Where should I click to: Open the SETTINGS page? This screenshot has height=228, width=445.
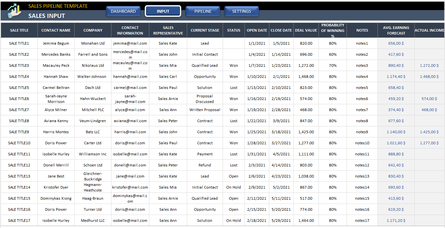click(241, 11)
